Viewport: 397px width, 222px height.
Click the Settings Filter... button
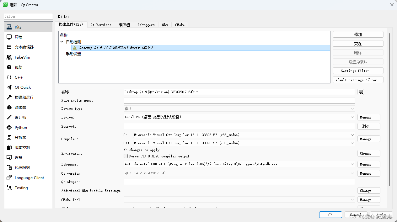pyautogui.click(x=358, y=71)
